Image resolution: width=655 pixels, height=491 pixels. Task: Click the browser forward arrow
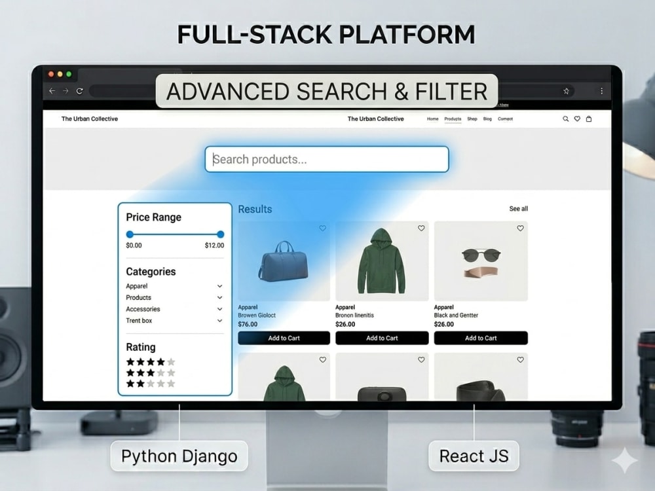(65, 90)
